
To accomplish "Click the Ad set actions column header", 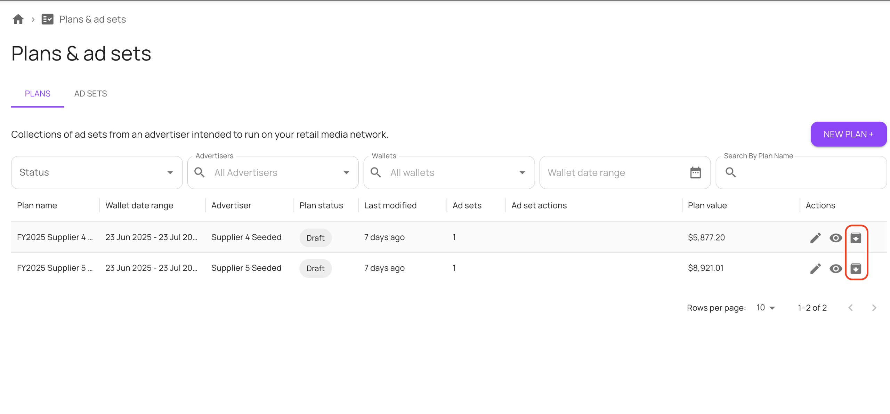I will pos(539,205).
